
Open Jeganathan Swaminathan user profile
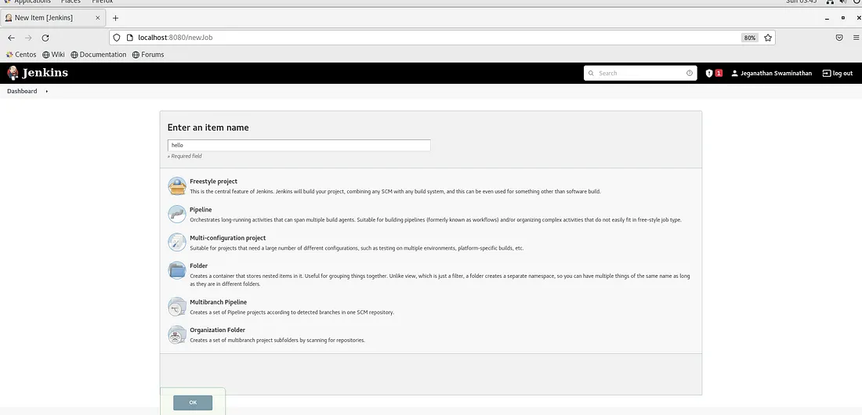click(x=771, y=73)
